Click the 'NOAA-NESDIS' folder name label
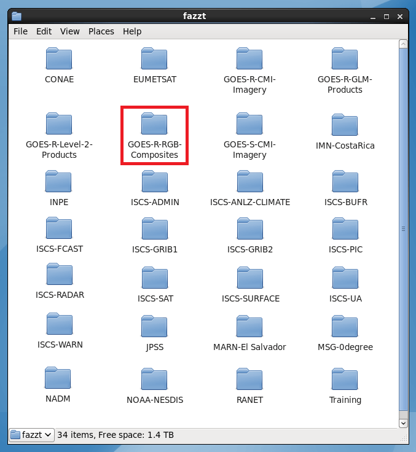The width and height of the screenshot is (416, 452). click(x=155, y=400)
